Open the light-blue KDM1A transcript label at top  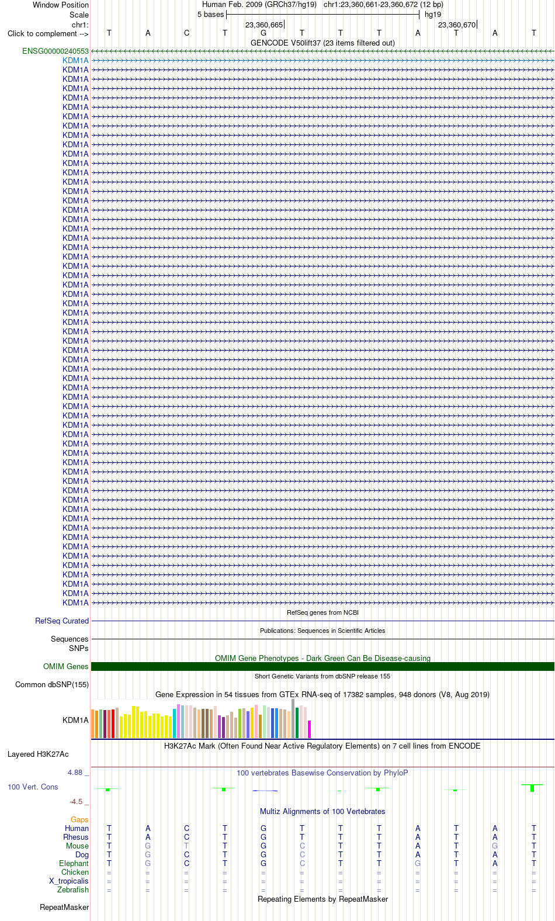point(76,61)
